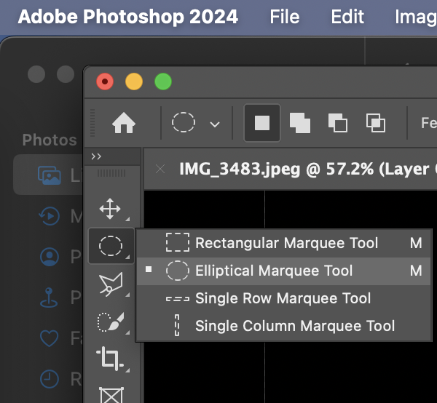The width and height of the screenshot is (437, 403).
Task: Open the Adobe Photoshop 2024 application menu
Action: tap(128, 17)
